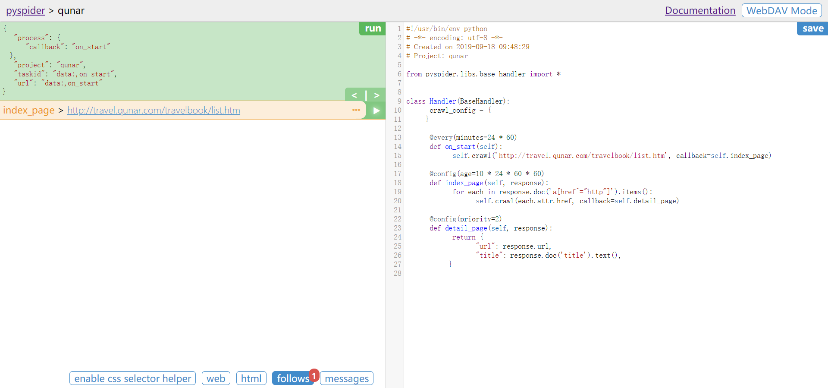Click the callback=self.detail_page crawl line
Image resolution: width=828 pixels, height=388 pixels.
[x=577, y=201]
